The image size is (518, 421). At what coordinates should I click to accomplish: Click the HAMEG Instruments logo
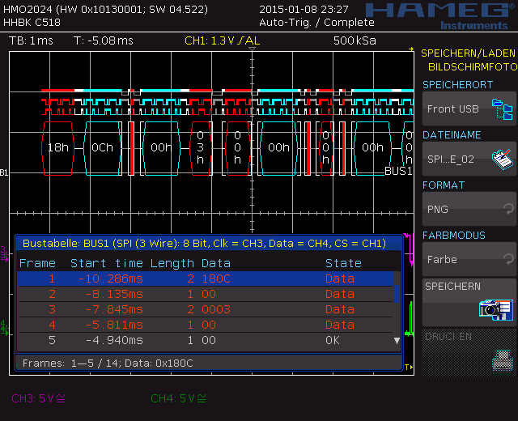[x=441, y=16]
